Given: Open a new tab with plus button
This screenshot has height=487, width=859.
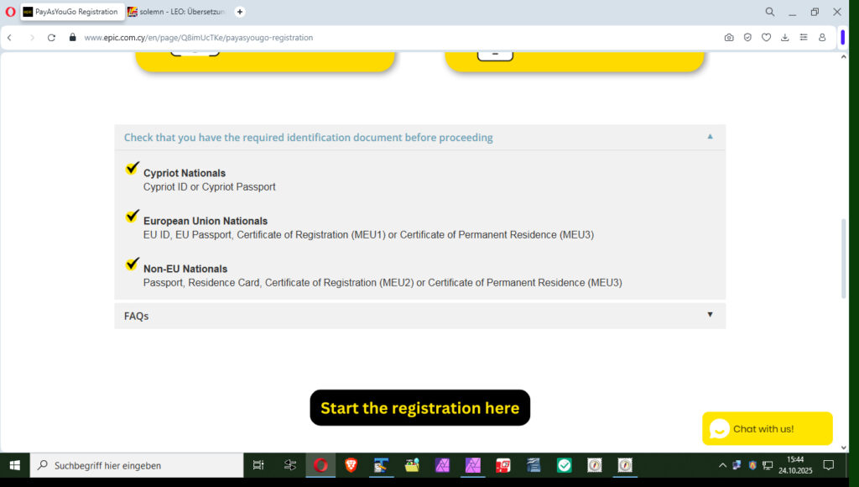Looking at the screenshot, I should (x=240, y=12).
